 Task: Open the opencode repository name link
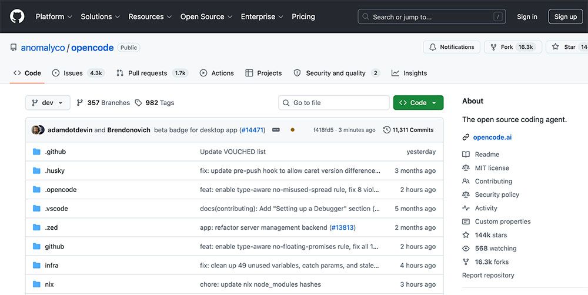coord(92,48)
